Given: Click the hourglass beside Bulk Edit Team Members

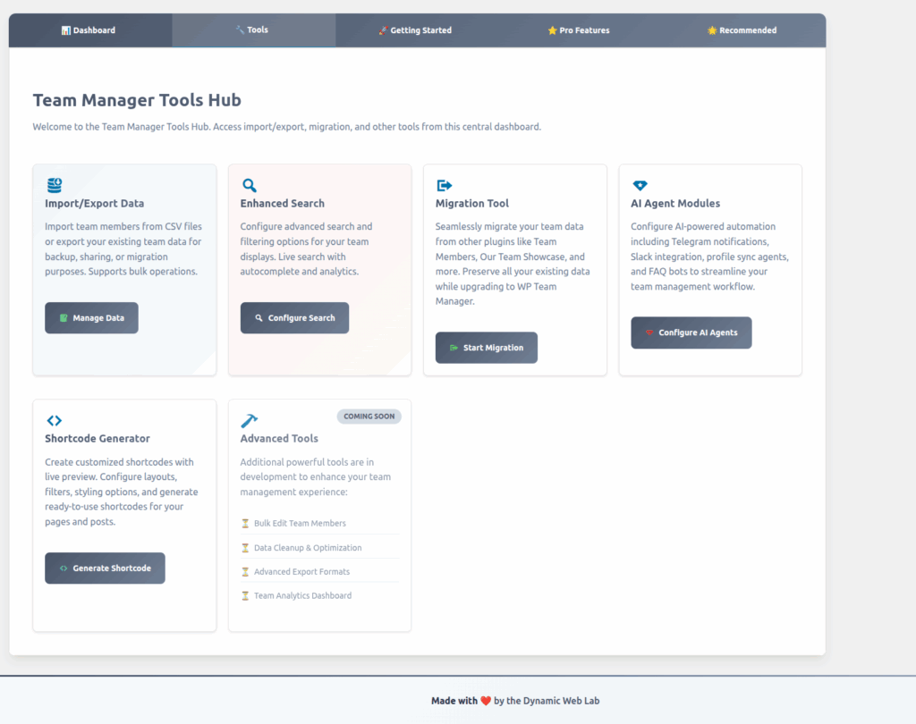Looking at the screenshot, I should (x=245, y=524).
